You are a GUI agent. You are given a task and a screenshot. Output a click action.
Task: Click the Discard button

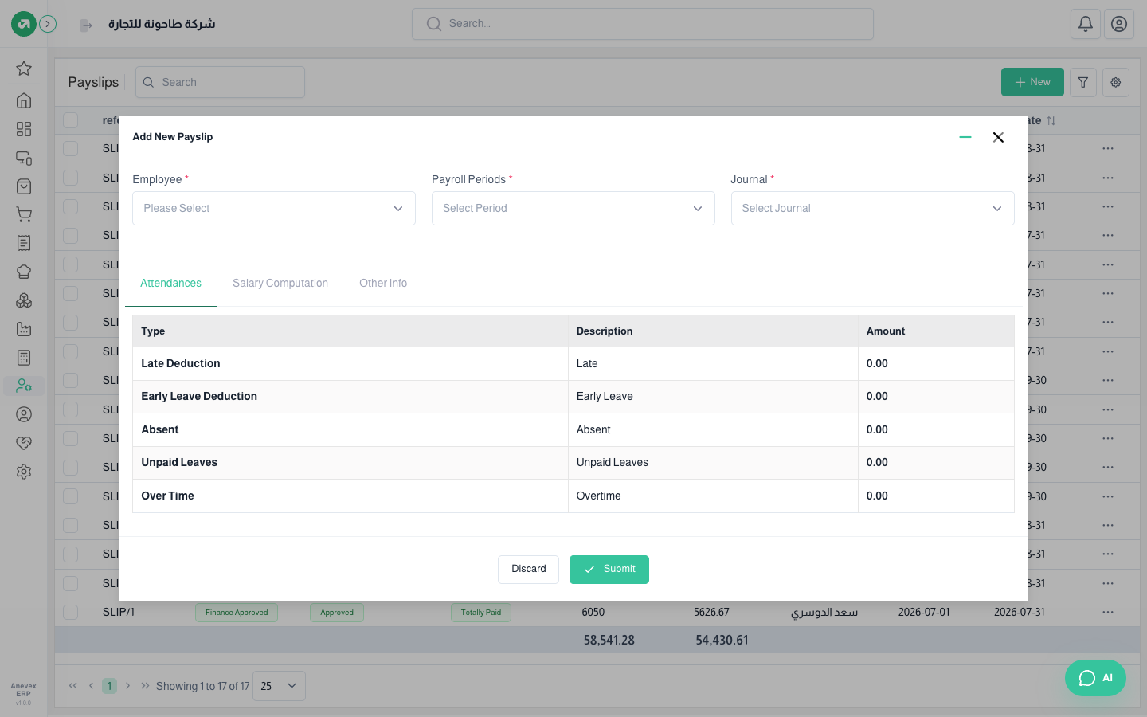click(x=529, y=569)
